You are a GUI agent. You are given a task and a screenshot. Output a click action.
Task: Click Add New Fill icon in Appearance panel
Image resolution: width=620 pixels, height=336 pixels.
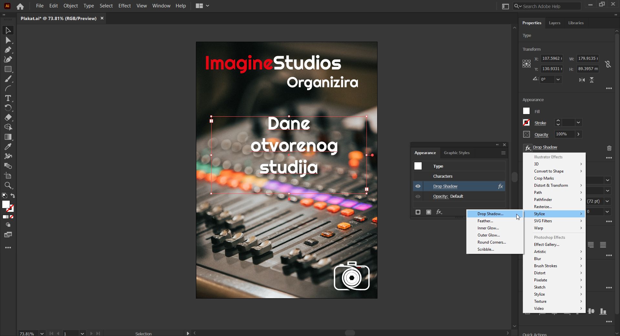(x=429, y=212)
